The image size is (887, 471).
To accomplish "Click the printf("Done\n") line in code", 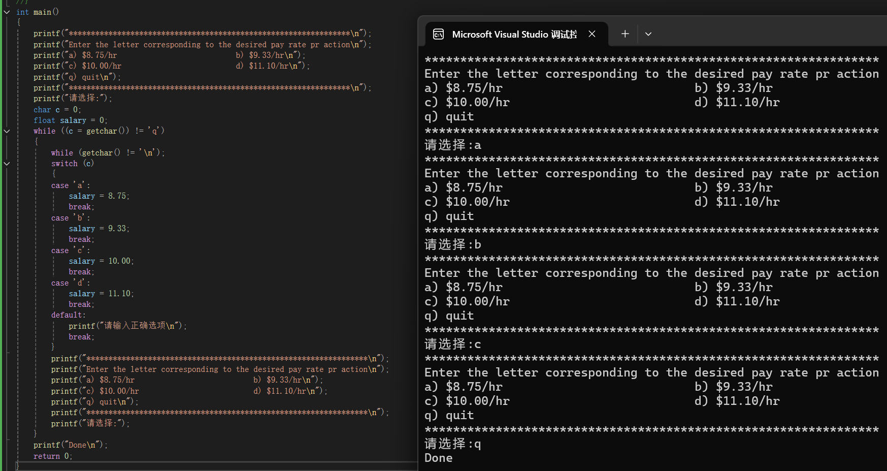I will click(71, 445).
